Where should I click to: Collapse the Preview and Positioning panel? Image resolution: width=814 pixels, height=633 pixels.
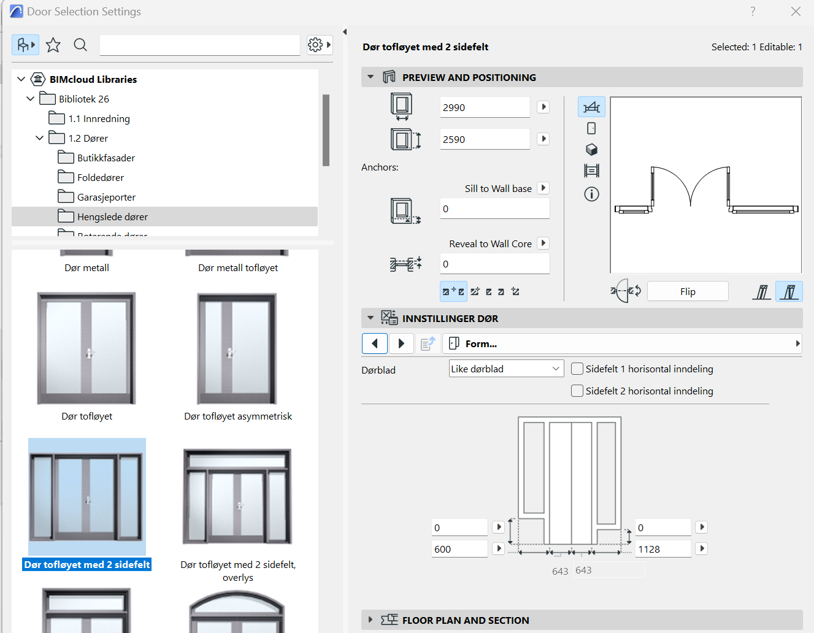pyautogui.click(x=371, y=77)
